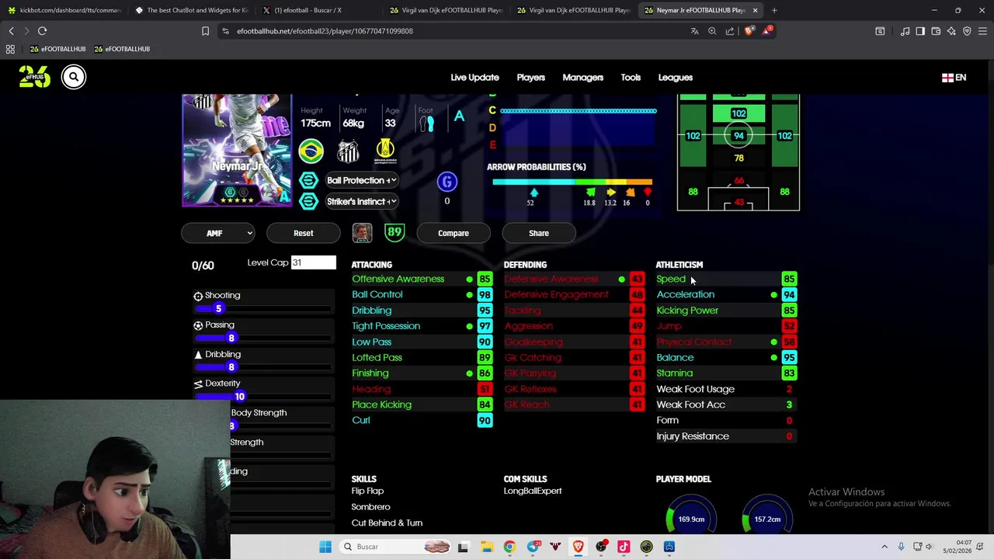Viewport: 994px width, 559px height.
Task: Expand the Striker's Instinct booster dropdown
Action: click(361, 201)
